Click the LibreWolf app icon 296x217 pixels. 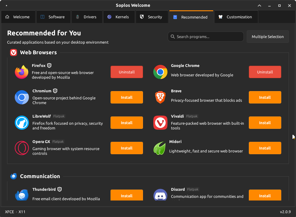pos(22,123)
